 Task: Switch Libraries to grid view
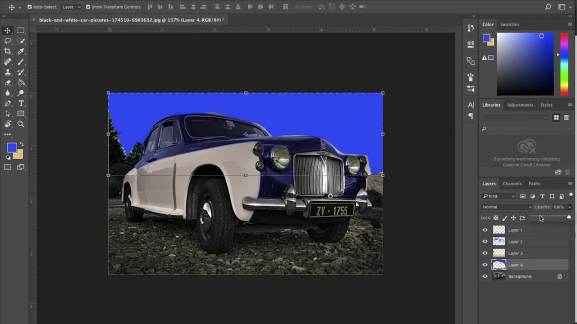pos(556,117)
